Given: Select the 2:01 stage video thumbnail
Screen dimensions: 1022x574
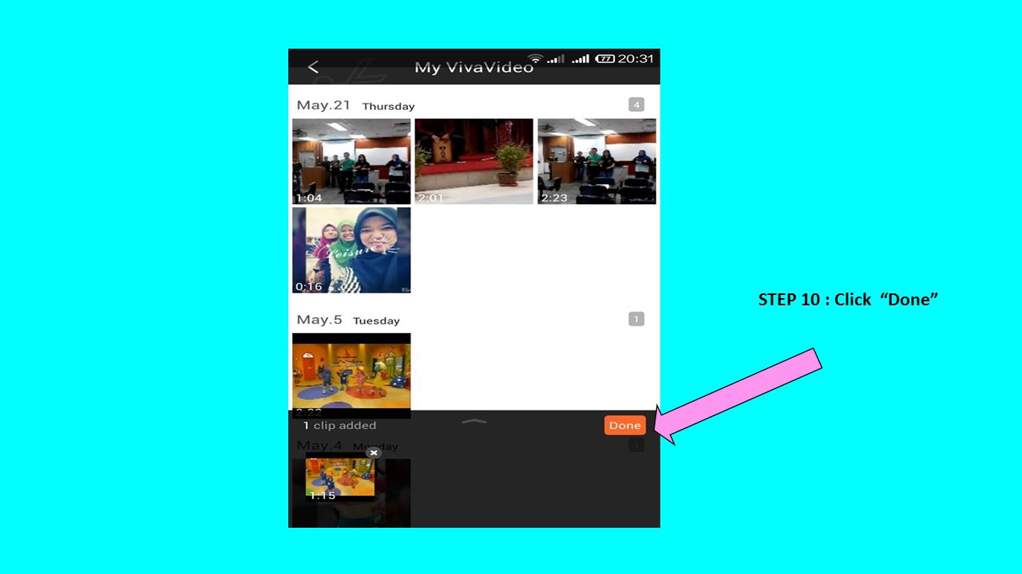Looking at the screenshot, I should coord(474,162).
